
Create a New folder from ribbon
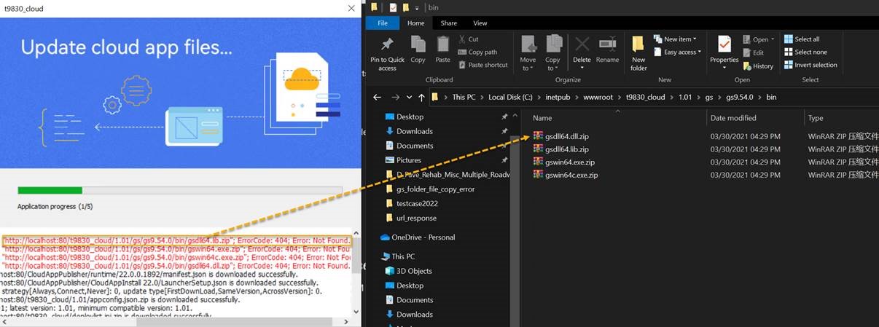tap(638, 52)
